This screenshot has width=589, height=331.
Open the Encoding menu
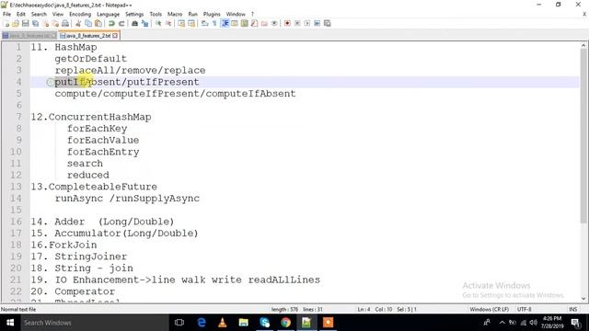pyautogui.click(x=80, y=14)
